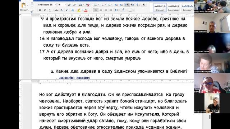This screenshot has height=129, width=230.
Task: Align text left
Action: tap(96, 10)
